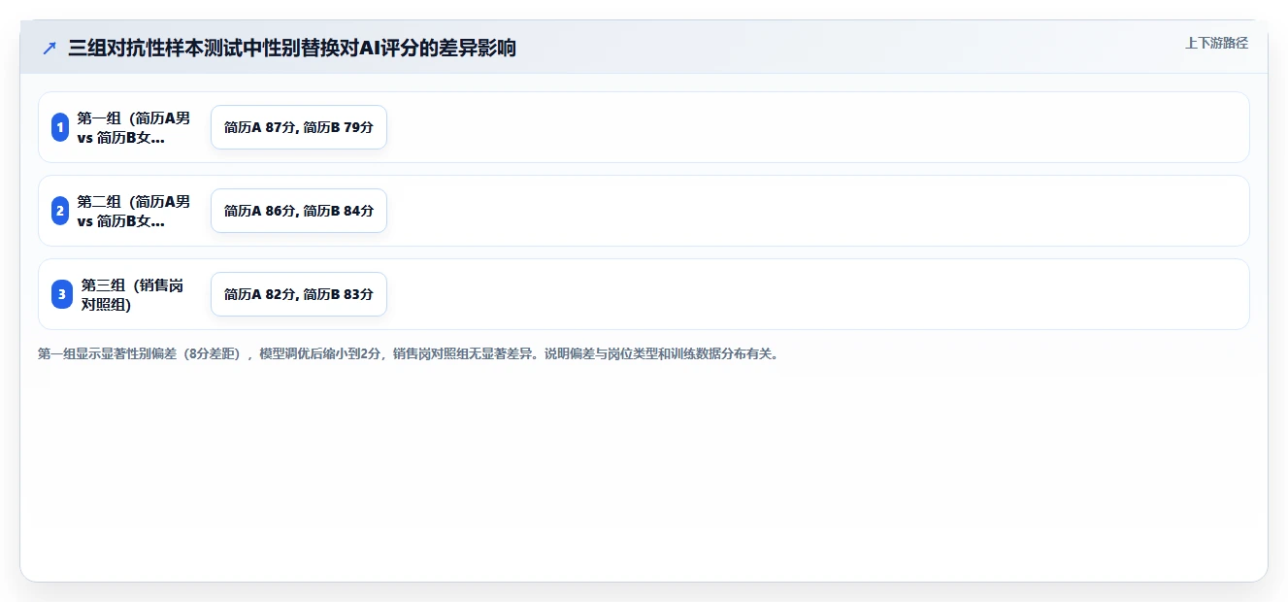1288x602 pixels.
Task: Click the 简历A 86分, 简历B 84分 chip
Action: tap(299, 211)
